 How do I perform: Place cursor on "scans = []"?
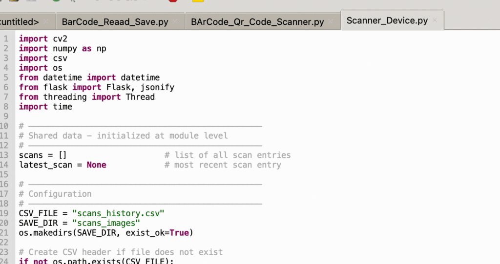coord(43,155)
